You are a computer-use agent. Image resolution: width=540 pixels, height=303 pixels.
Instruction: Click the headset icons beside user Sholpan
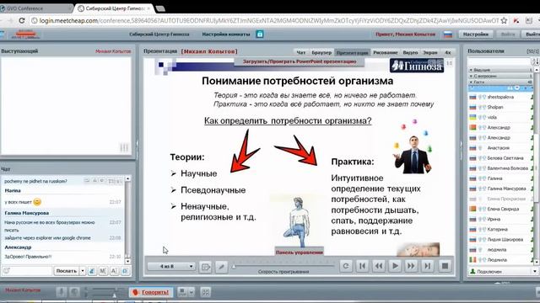click(x=482, y=107)
